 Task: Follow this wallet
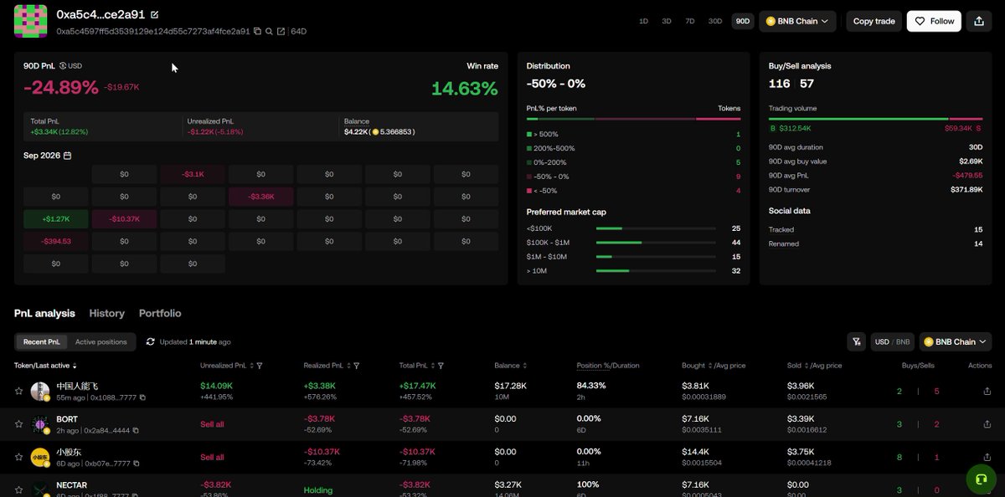(934, 21)
